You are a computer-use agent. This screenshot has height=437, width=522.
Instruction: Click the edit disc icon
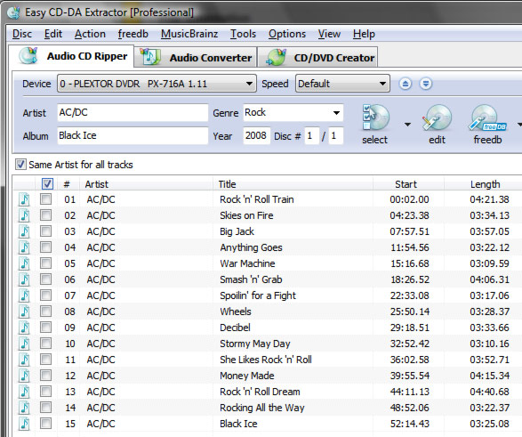click(x=437, y=117)
